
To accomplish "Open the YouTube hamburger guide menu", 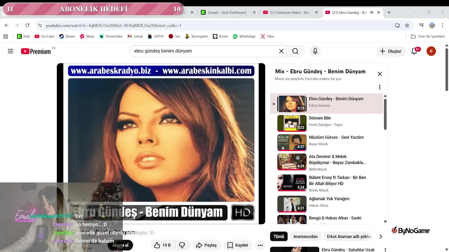I will tap(11, 51).
